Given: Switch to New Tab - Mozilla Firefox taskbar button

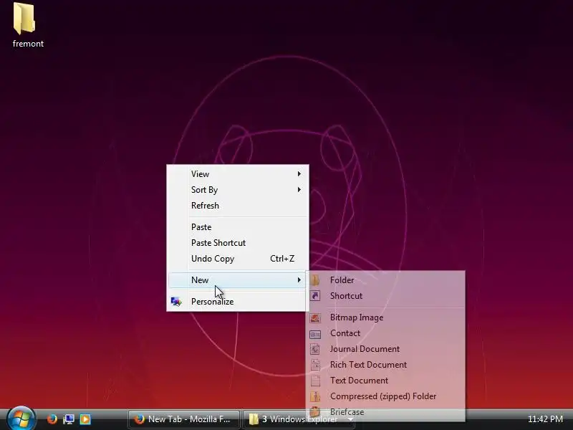Looking at the screenshot, I should 184,419.
